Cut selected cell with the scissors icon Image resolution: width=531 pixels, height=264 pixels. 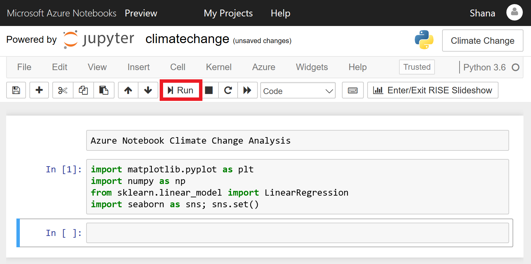pyautogui.click(x=63, y=90)
